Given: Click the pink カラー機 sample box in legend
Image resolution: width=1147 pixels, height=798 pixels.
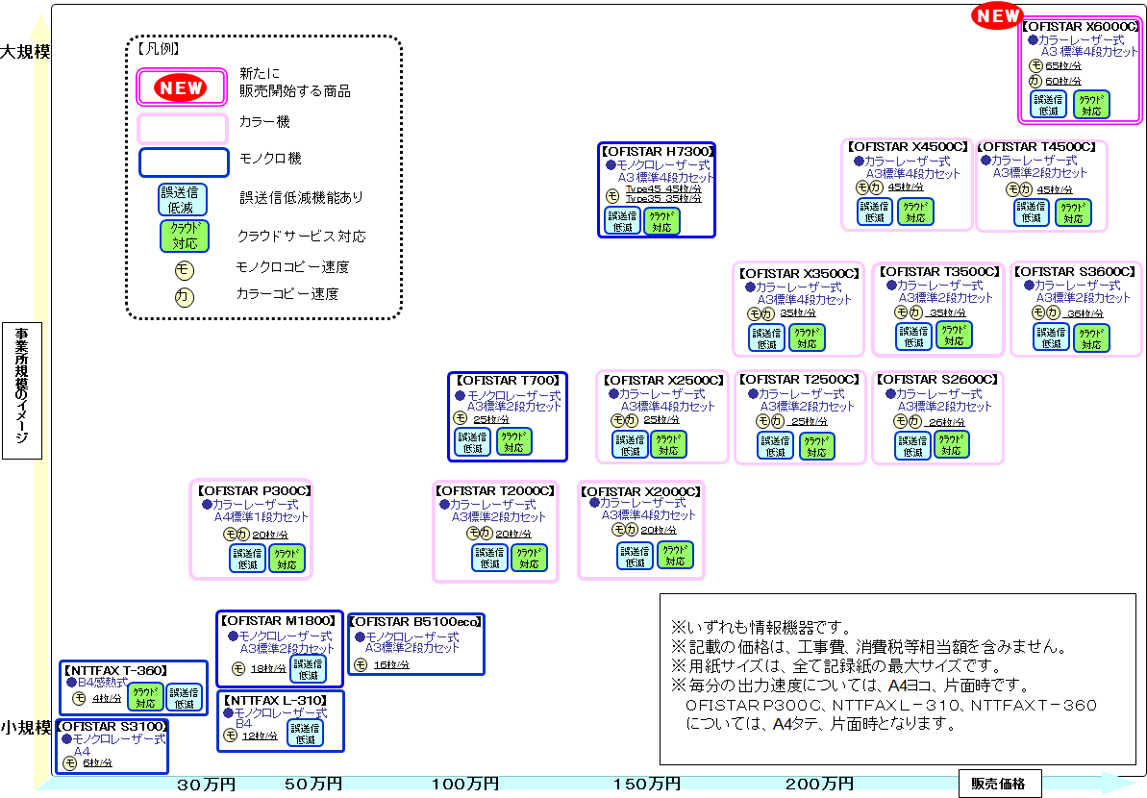Looking at the screenshot, I should (x=183, y=129).
